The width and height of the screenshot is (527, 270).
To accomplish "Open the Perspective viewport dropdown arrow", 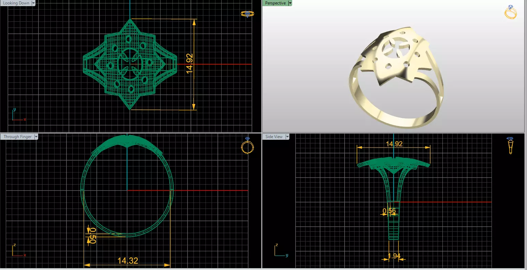I will click(x=290, y=3).
